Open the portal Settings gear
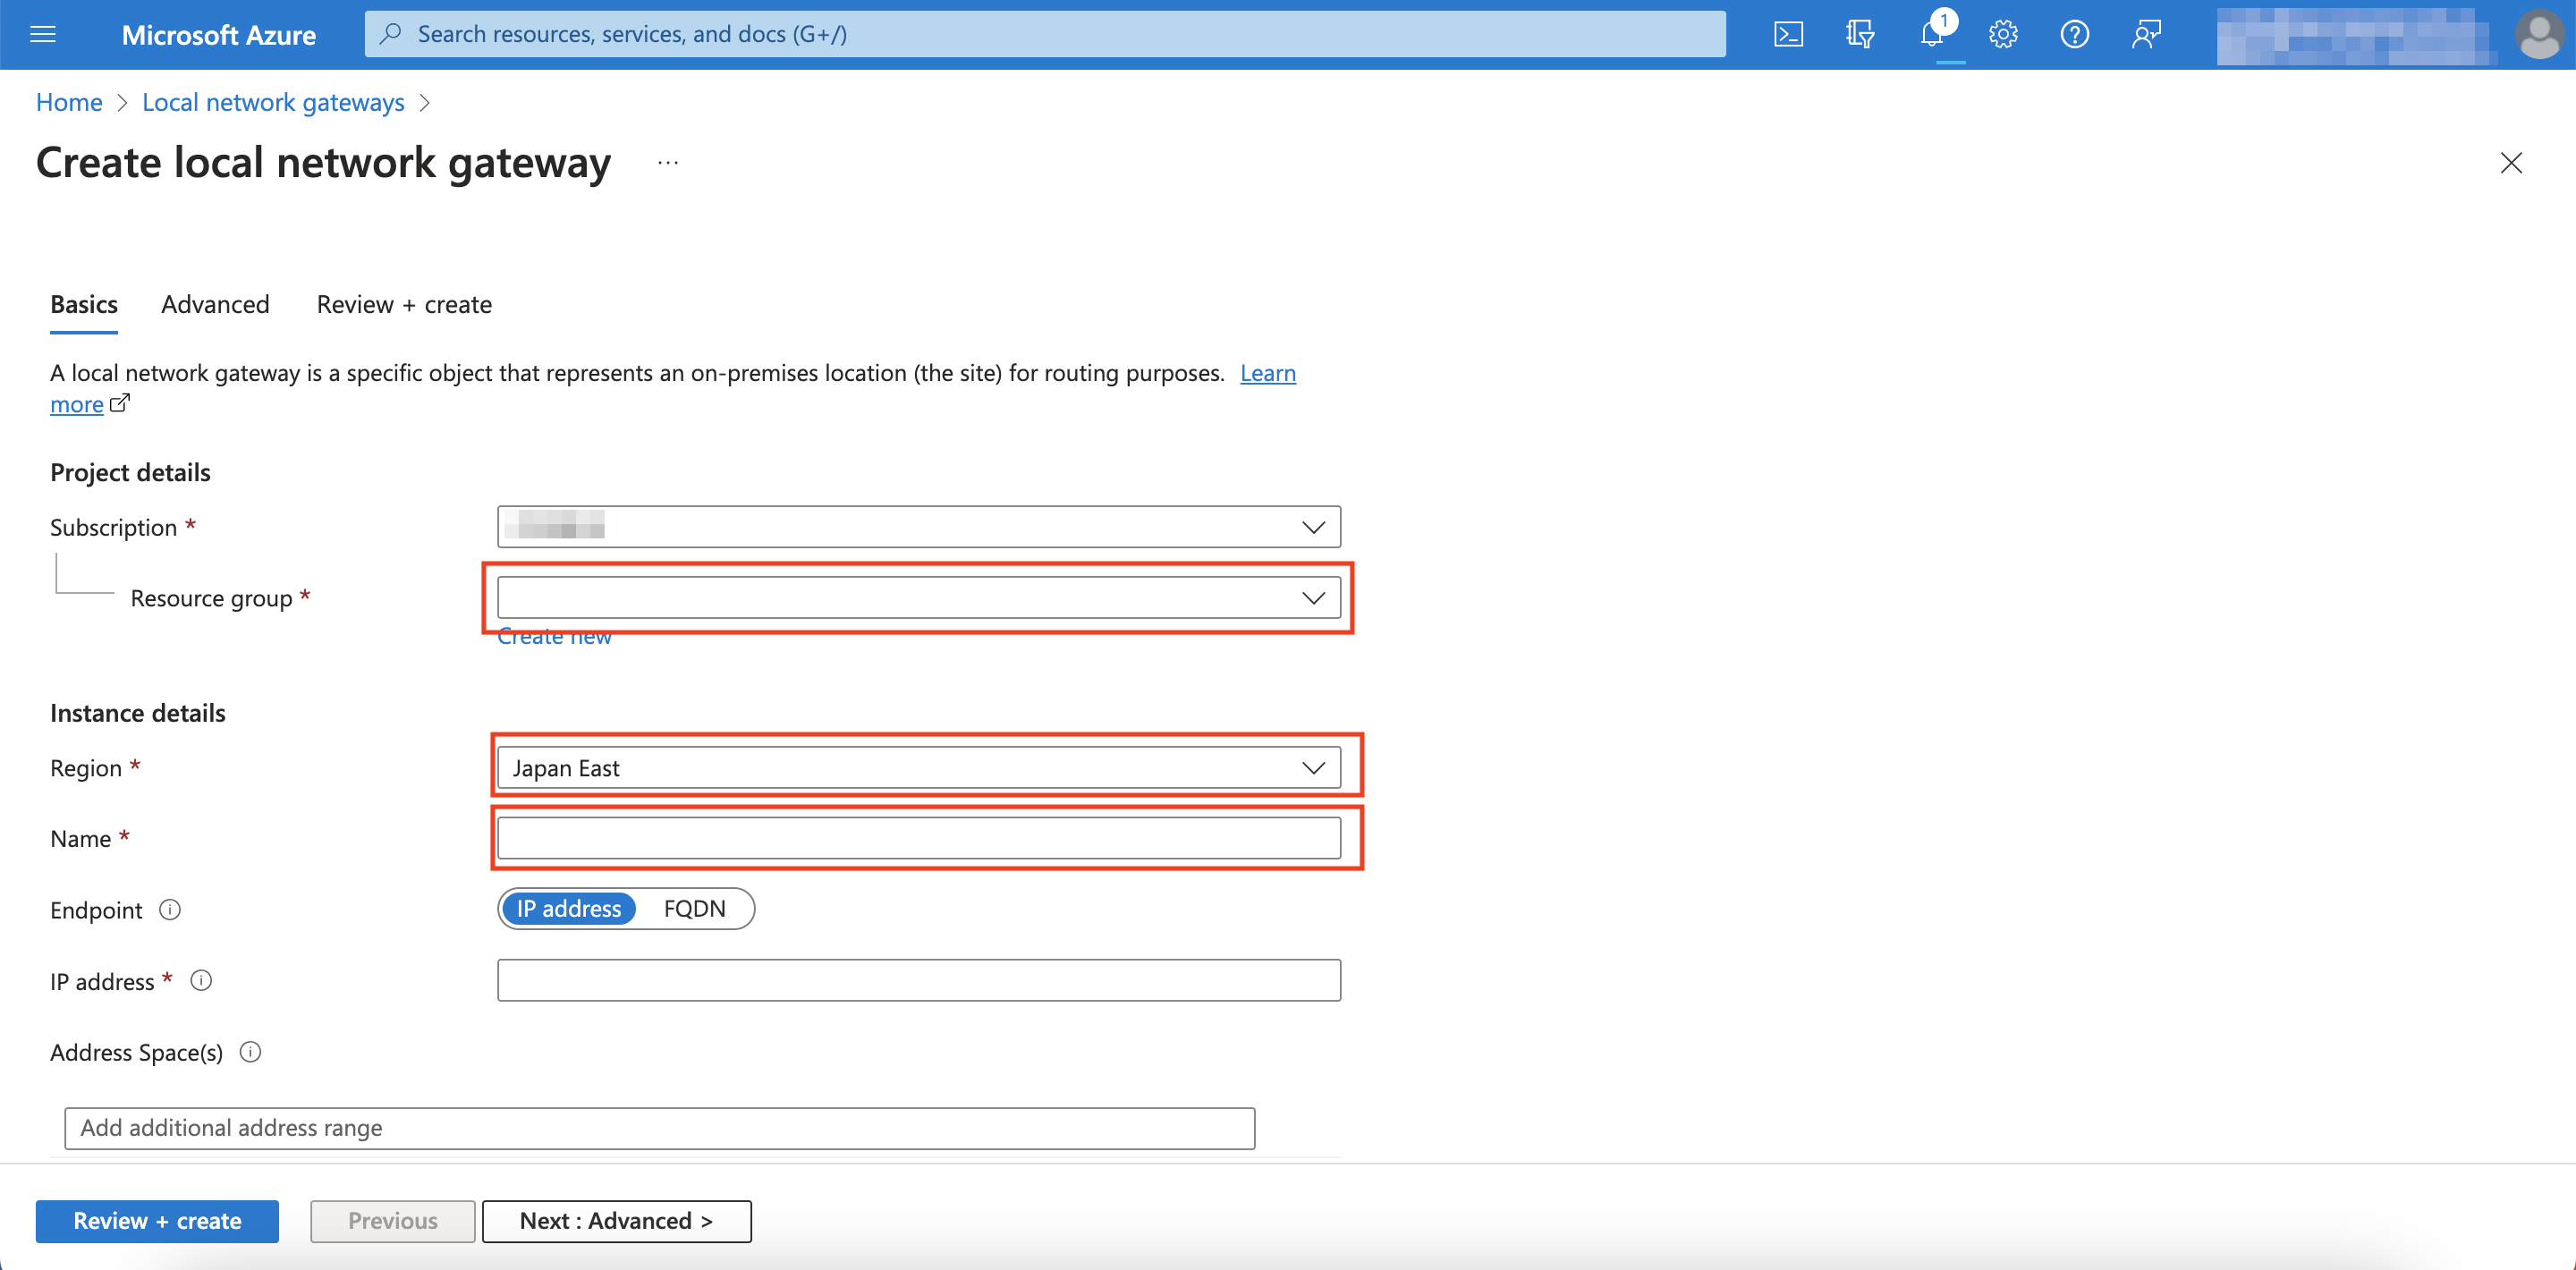 (x=2003, y=33)
